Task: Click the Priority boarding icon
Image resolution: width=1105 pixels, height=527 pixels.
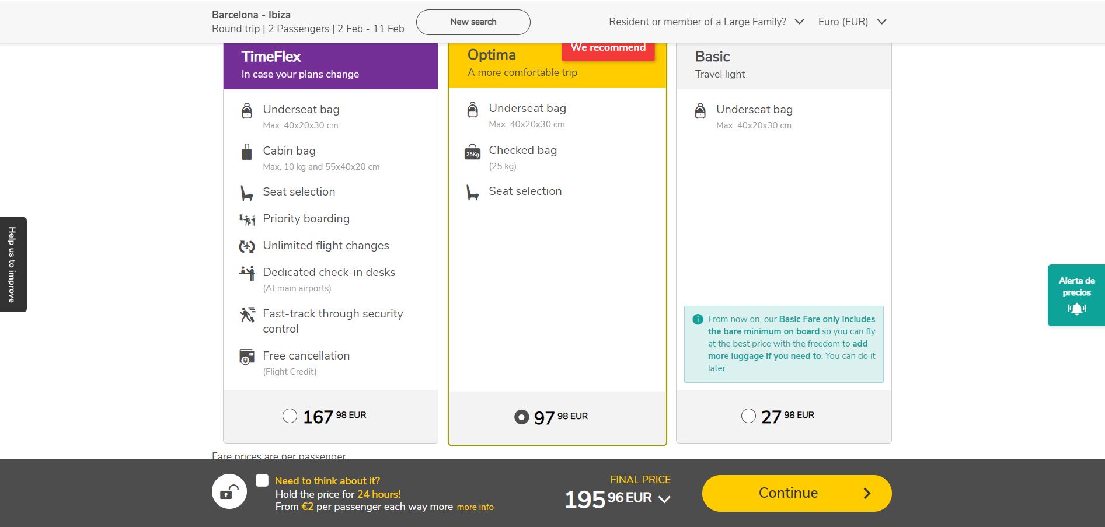Action: coord(247,219)
